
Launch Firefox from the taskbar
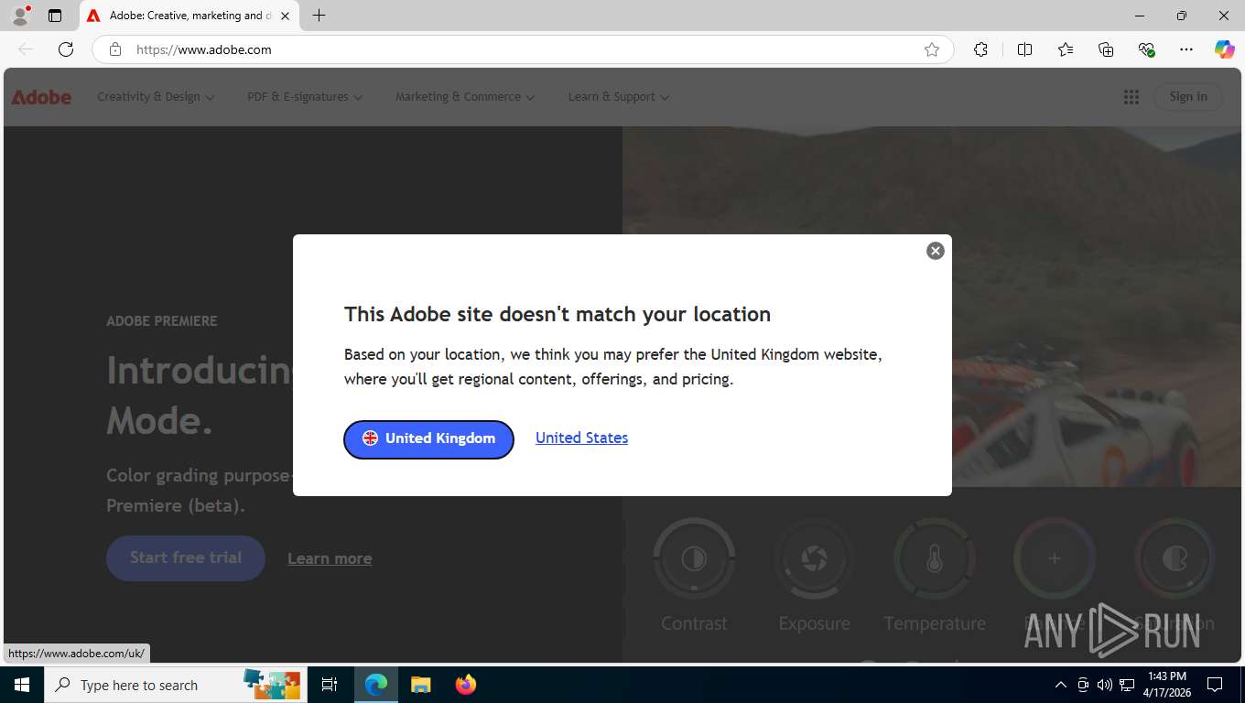[x=465, y=685]
